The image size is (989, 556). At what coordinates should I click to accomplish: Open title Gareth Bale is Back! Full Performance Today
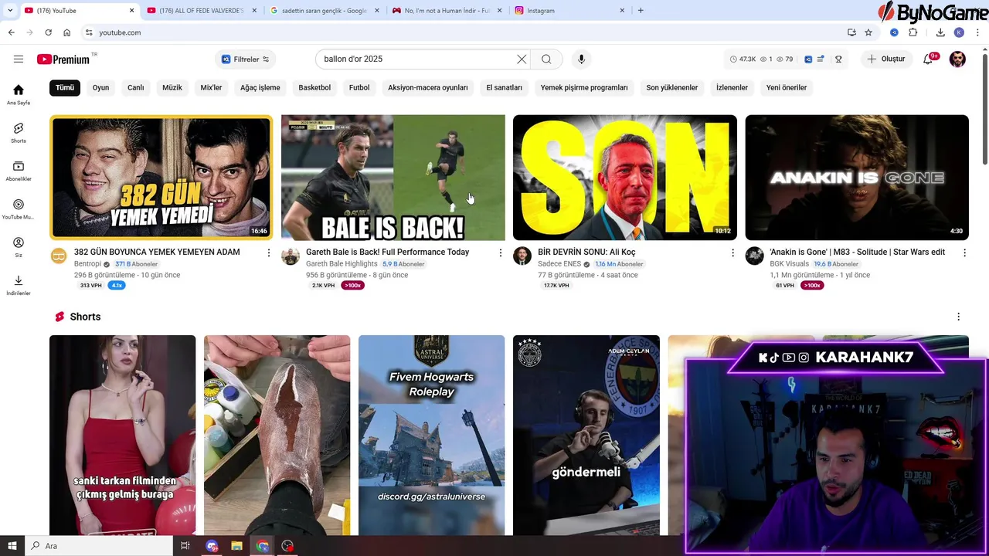click(387, 253)
